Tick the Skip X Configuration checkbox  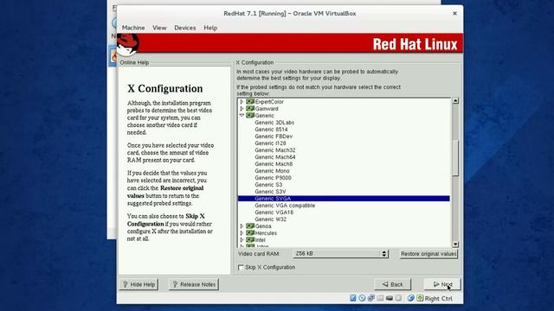click(241, 267)
